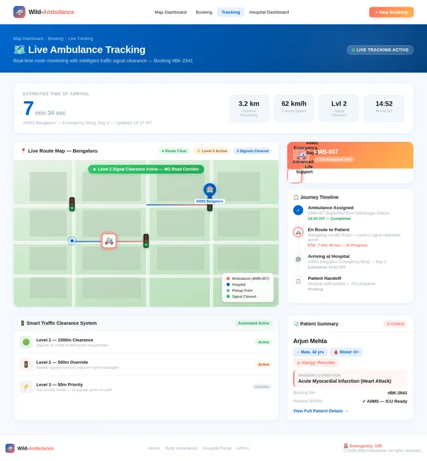Screen dimensions: 427x461
Task: Click the traffic light below hospital marker
Action: (209, 208)
